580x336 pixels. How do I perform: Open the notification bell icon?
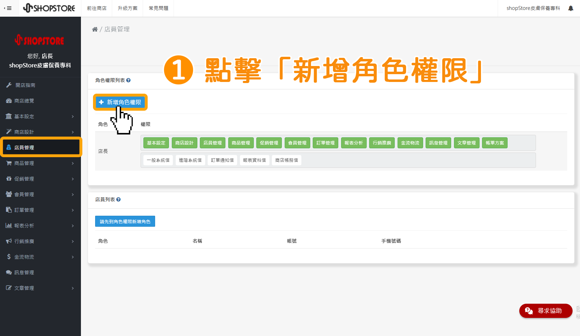point(570,8)
